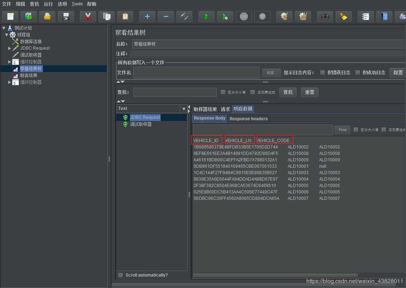Image resolution: width=406 pixels, height=288 pixels.
Task: Open the 文件 menu
Action: pos(6,4)
